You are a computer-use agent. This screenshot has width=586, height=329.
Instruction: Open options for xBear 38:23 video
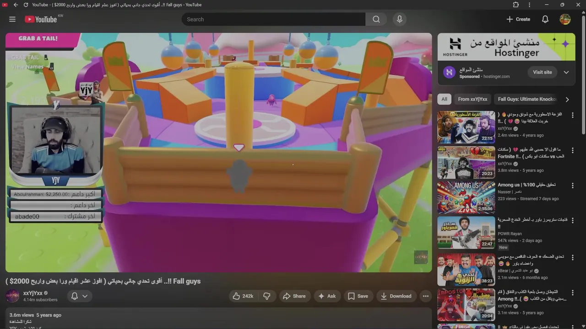[x=572, y=258]
